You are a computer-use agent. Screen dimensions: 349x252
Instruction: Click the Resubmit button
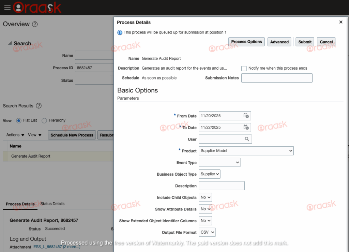(106, 135)
